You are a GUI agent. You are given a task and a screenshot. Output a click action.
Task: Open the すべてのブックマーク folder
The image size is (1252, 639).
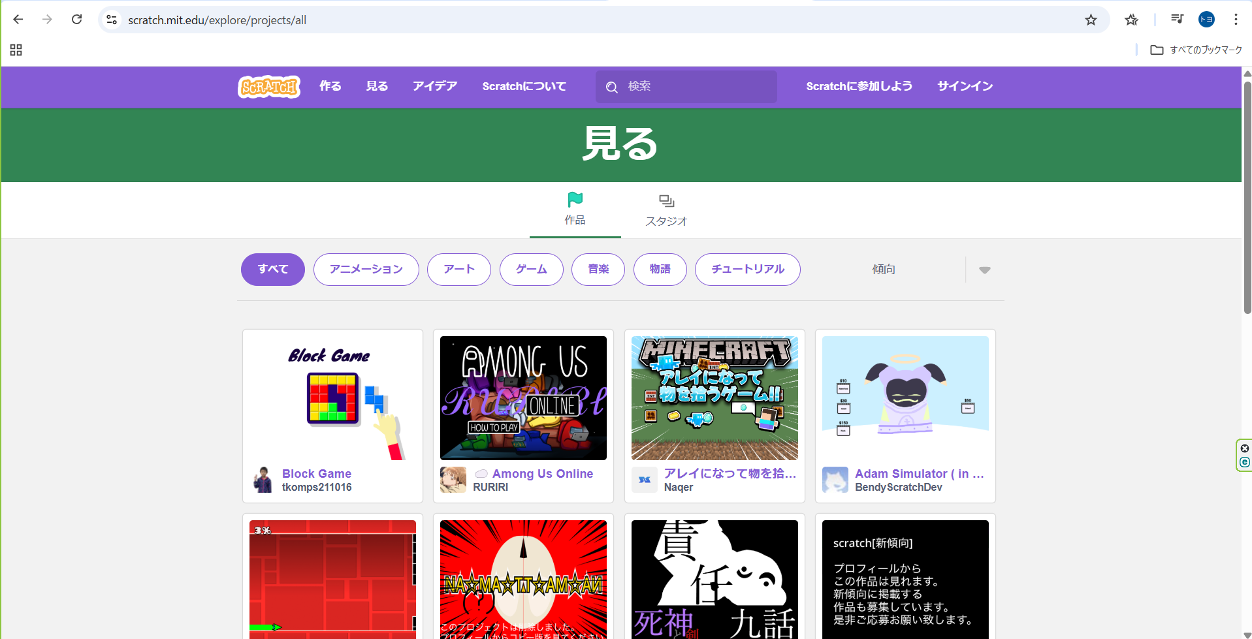[1196, 50]
